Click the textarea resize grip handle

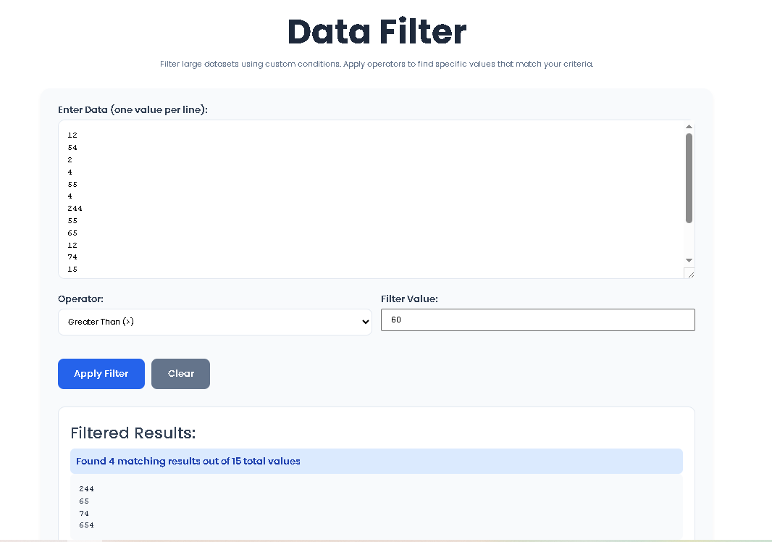(x=689, y=274)
